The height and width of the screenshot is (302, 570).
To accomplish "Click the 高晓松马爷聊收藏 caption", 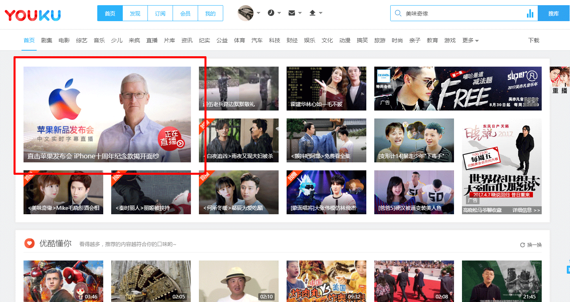I will click(x=482, y=210).
